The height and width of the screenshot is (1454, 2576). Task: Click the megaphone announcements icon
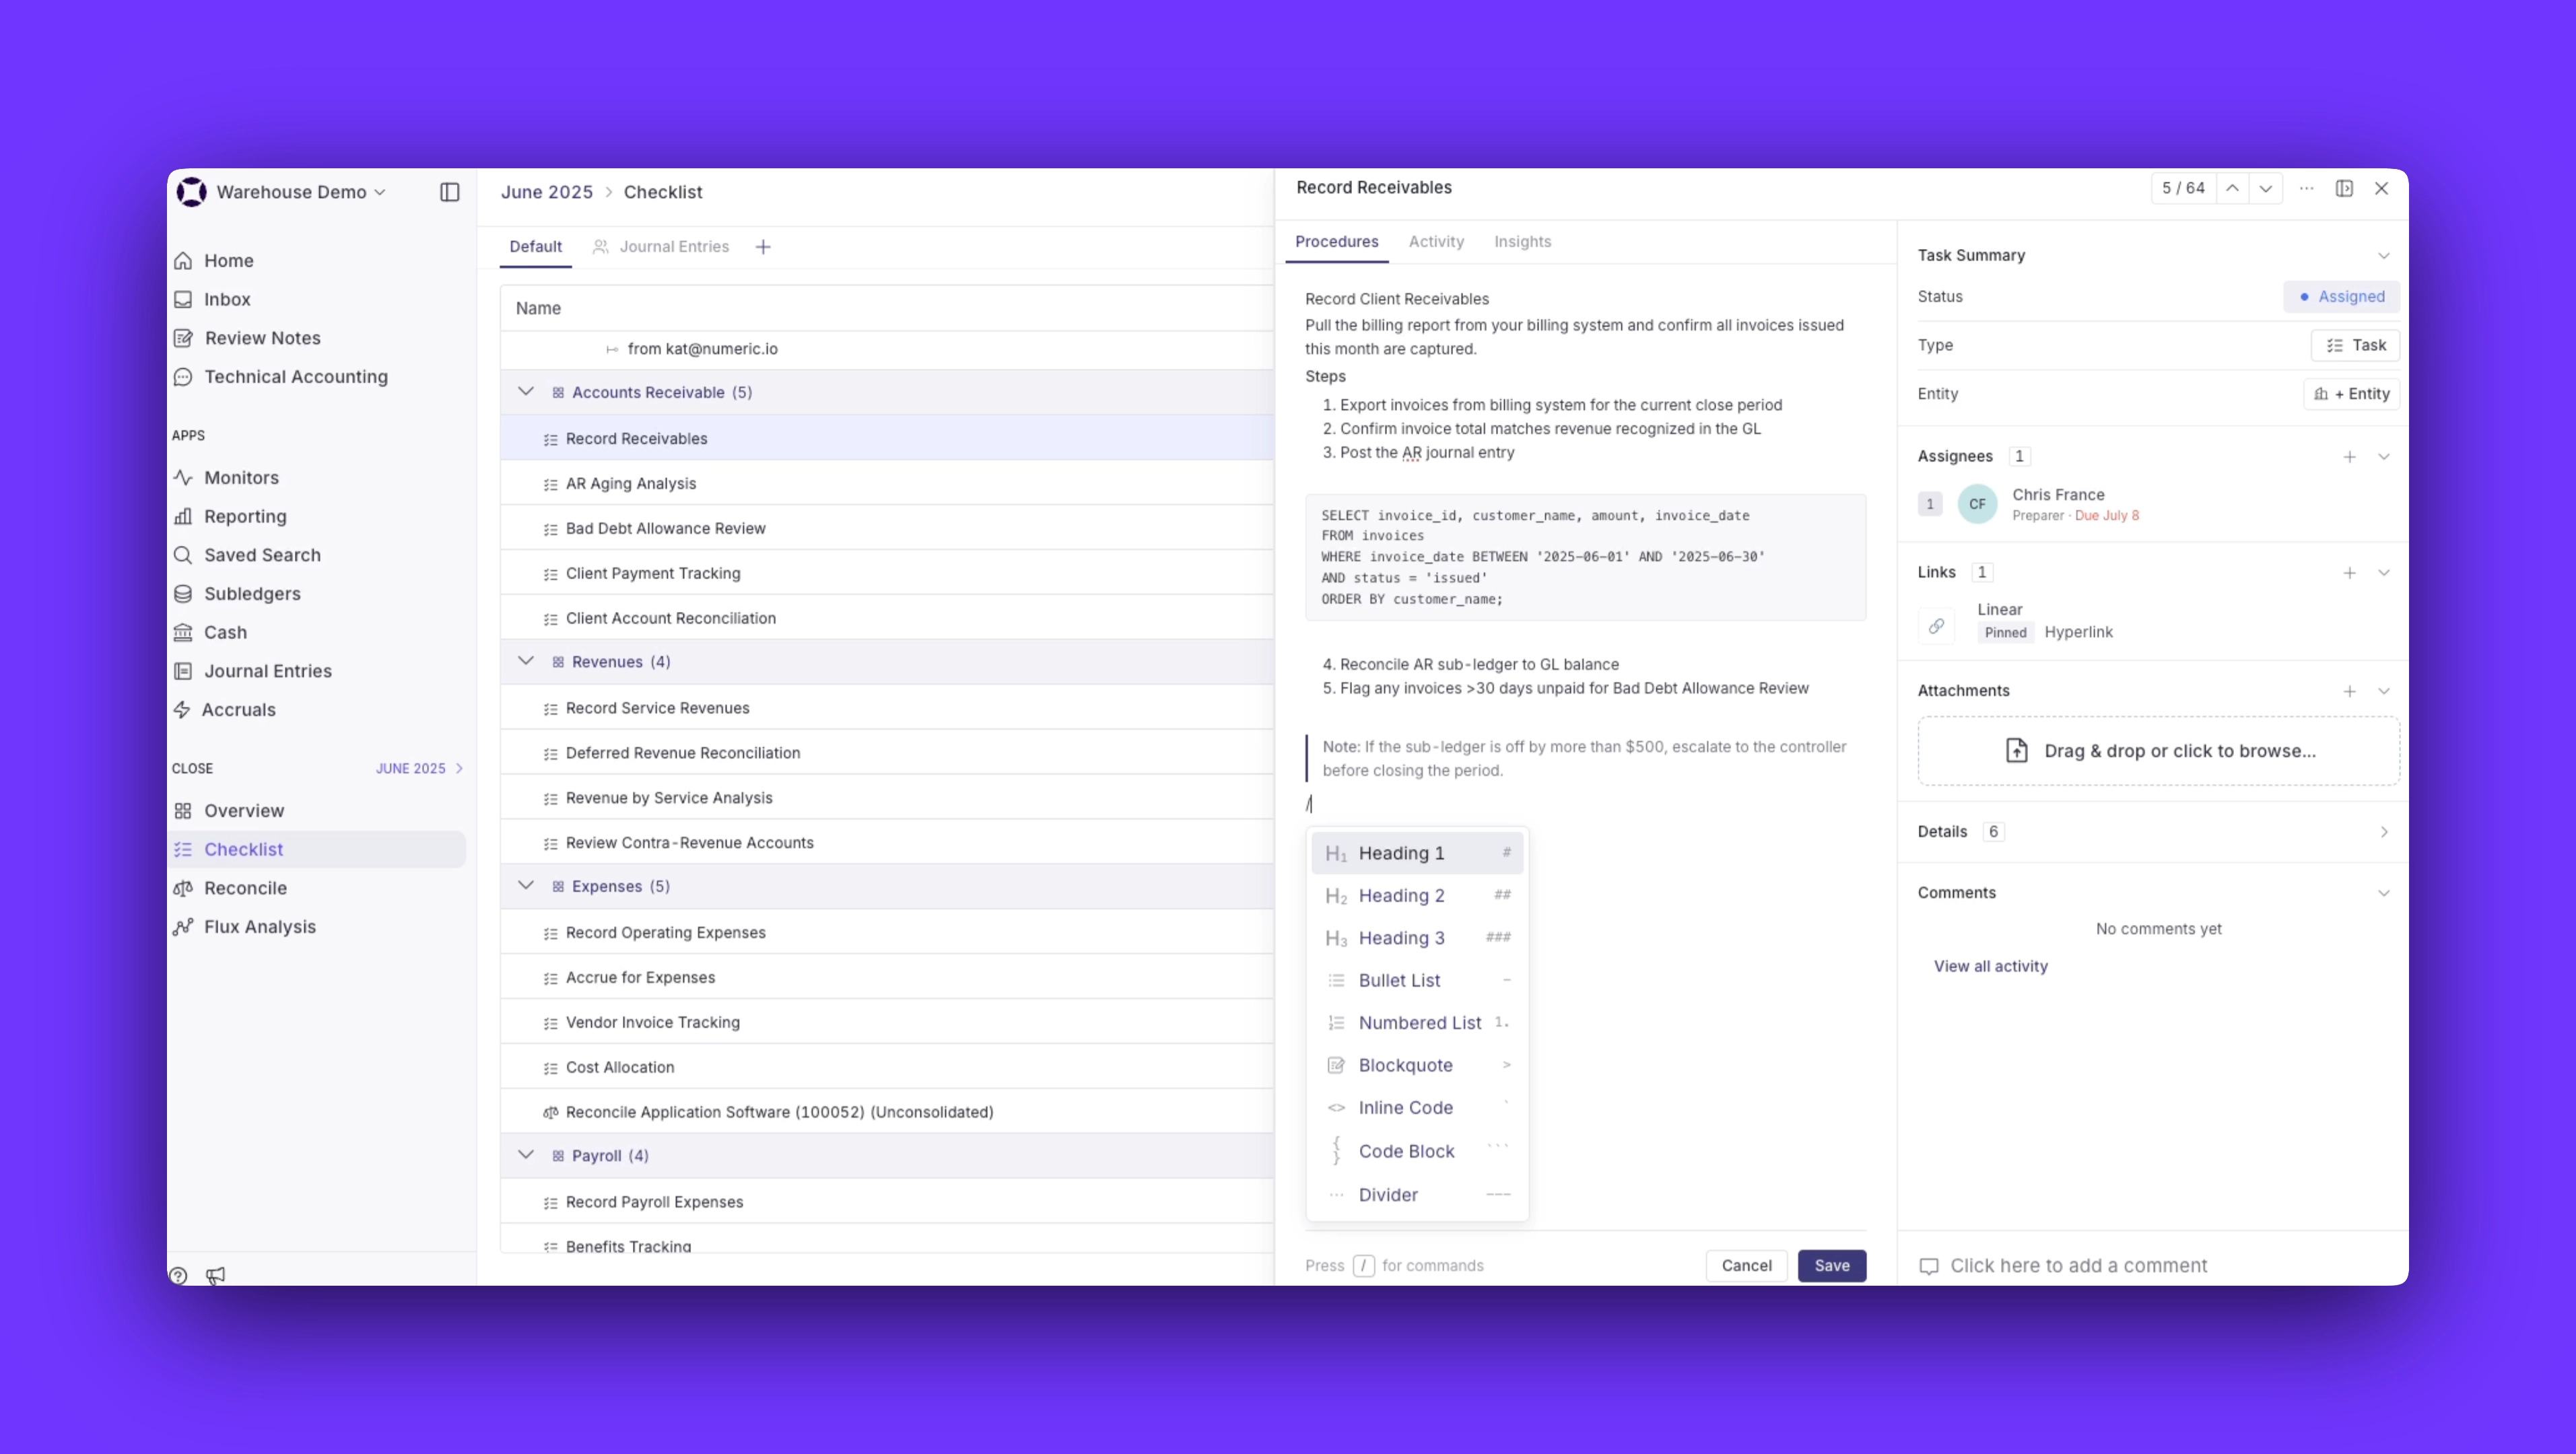click(215, 1276)
